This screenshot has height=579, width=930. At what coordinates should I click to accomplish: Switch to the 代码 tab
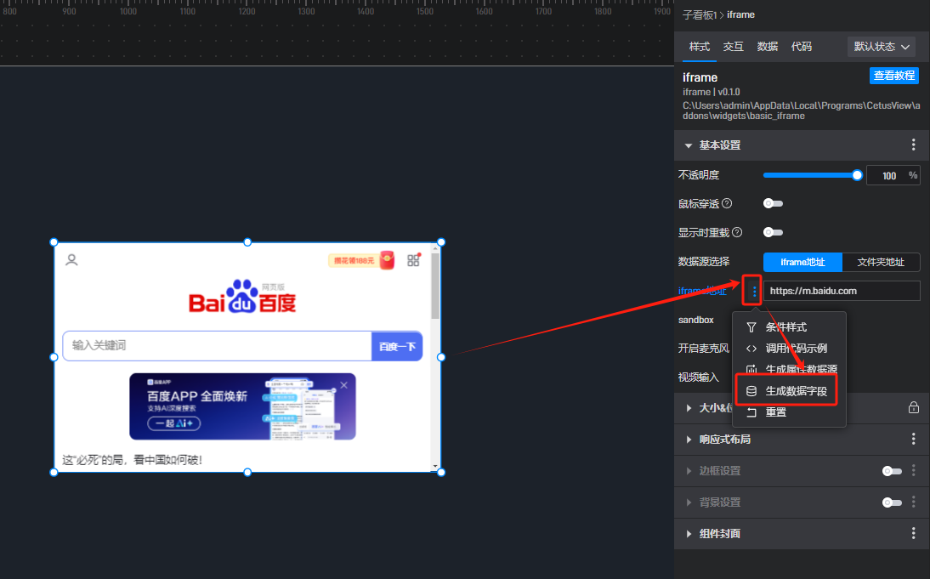click(802, 46)
